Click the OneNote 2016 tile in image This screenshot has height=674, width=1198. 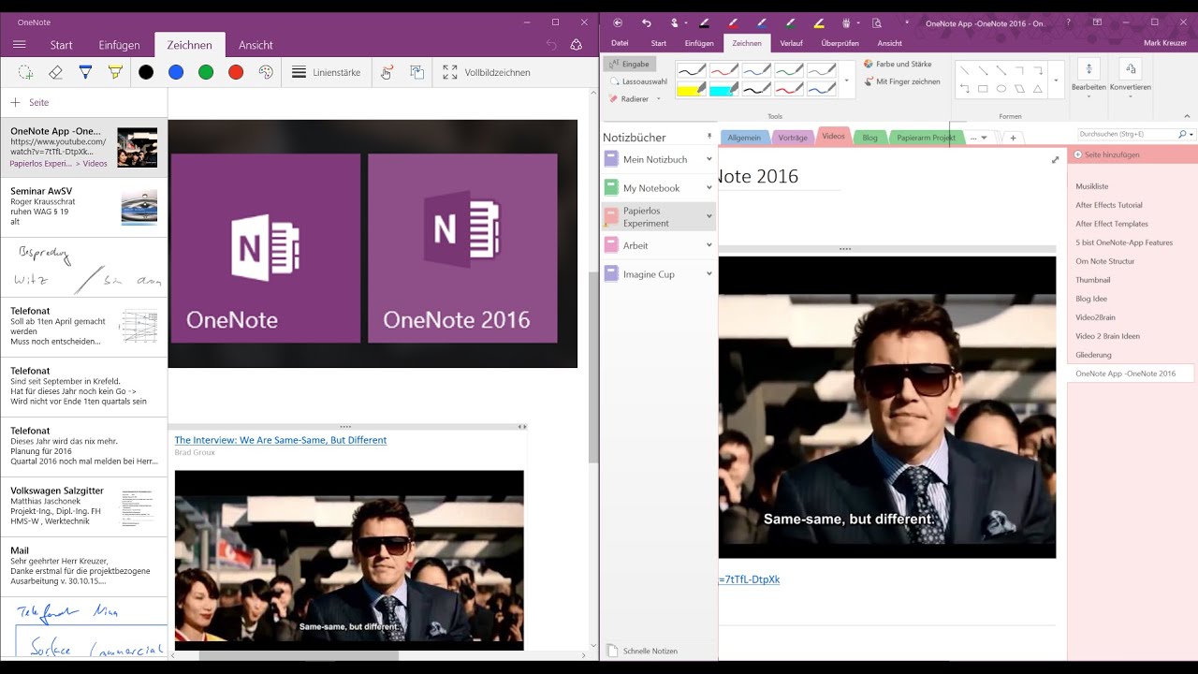pyautogui.click(x=462, y=248)
